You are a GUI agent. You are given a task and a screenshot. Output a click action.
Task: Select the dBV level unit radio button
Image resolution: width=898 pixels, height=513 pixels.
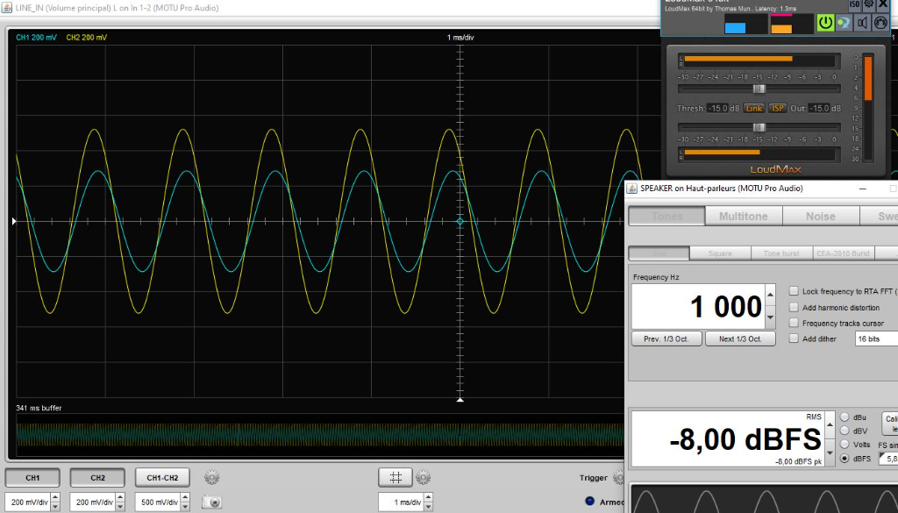[x=845, y=431]
